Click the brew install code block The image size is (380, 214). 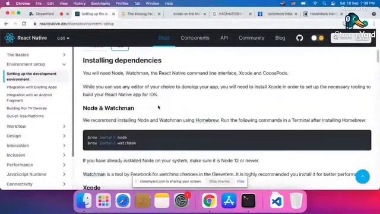pyautogui.click(x=227, y=140)
